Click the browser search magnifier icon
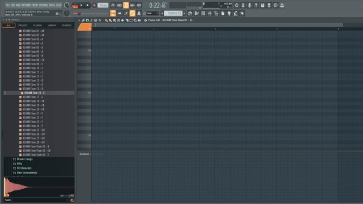 click(x=72, y=200)
